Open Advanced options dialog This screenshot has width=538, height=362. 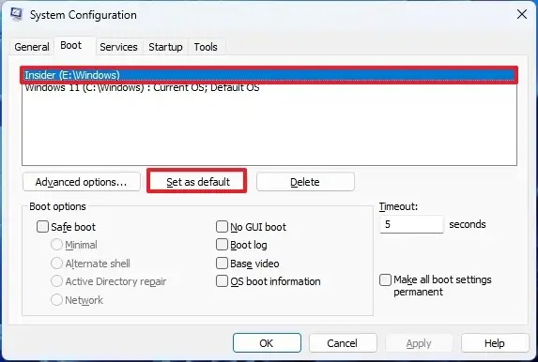[82, 182]
